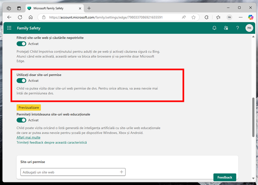Image resolution: width=258 pixels, height=185 pixels.
Task: Click scrollbar down arrow
Action: point(253,178)
